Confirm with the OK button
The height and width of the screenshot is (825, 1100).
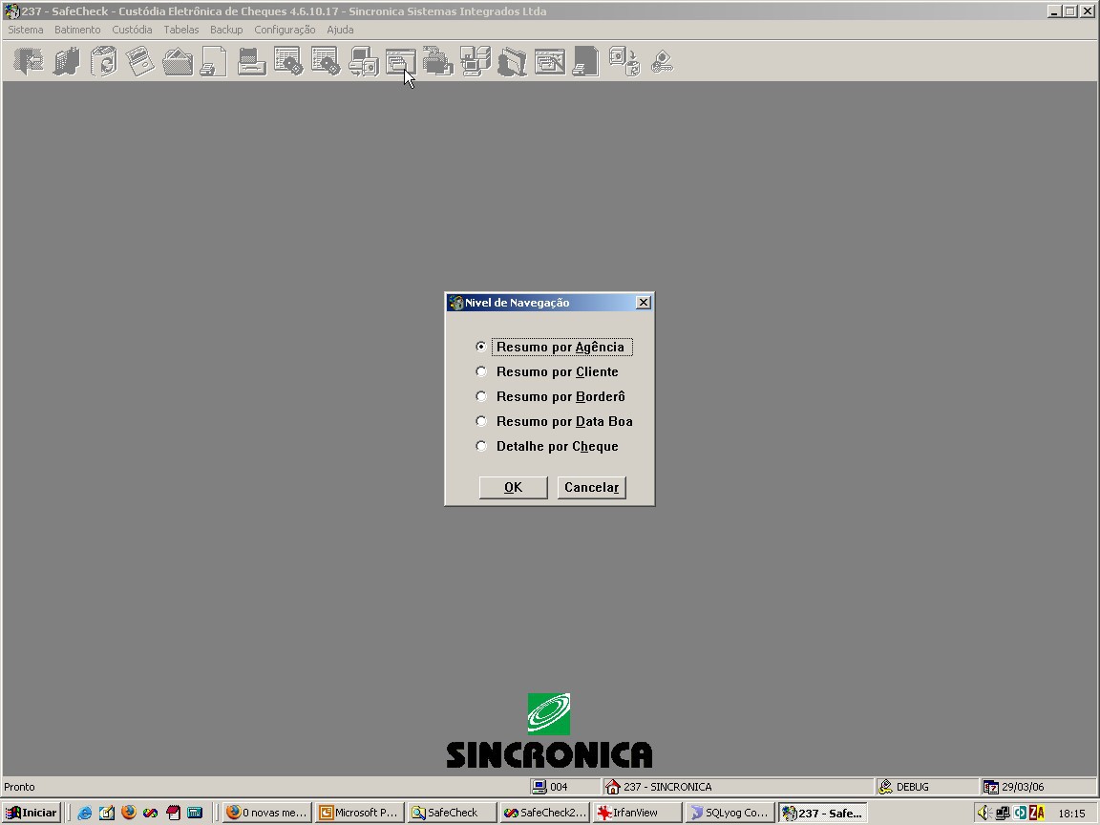coord(513,488)
